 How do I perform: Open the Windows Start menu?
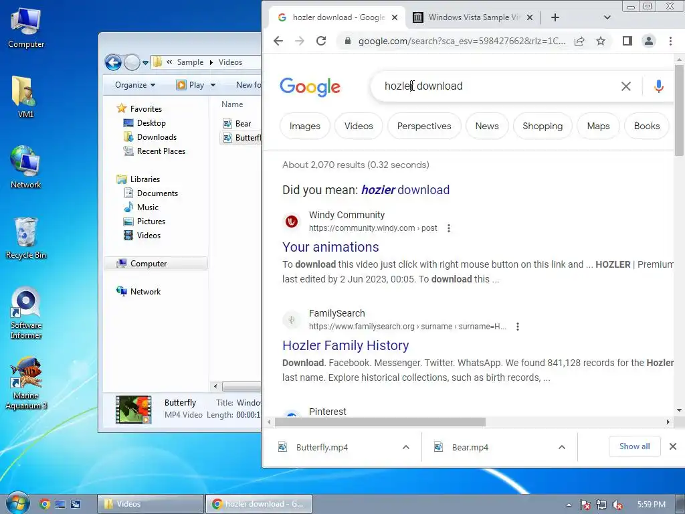17,503
